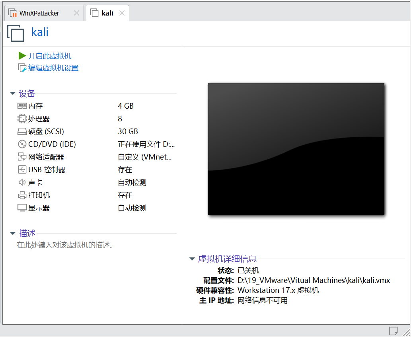Open 处理器 device settings
The width and height of the screenshot is (411, 337).
click(39, 119)
